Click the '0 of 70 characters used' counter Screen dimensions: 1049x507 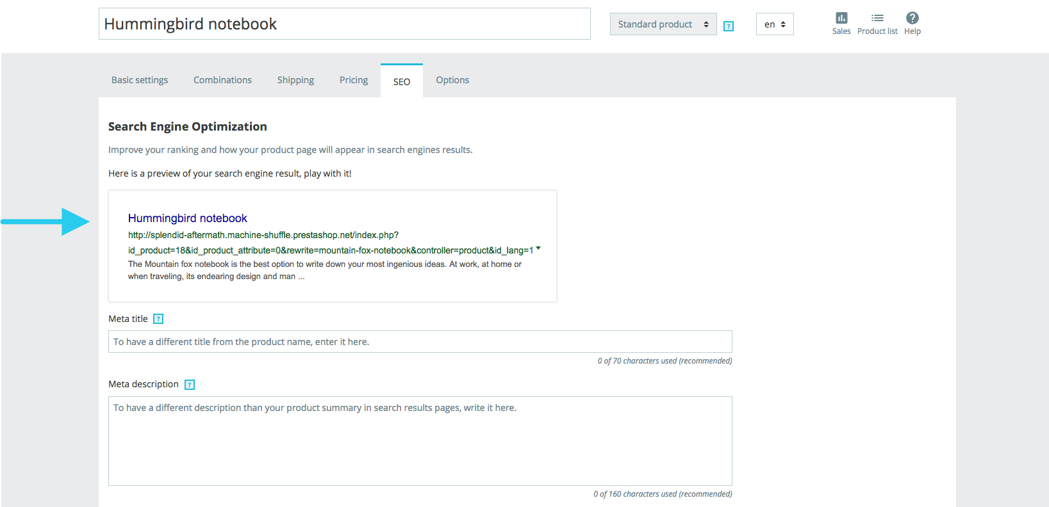pos(665,361)
